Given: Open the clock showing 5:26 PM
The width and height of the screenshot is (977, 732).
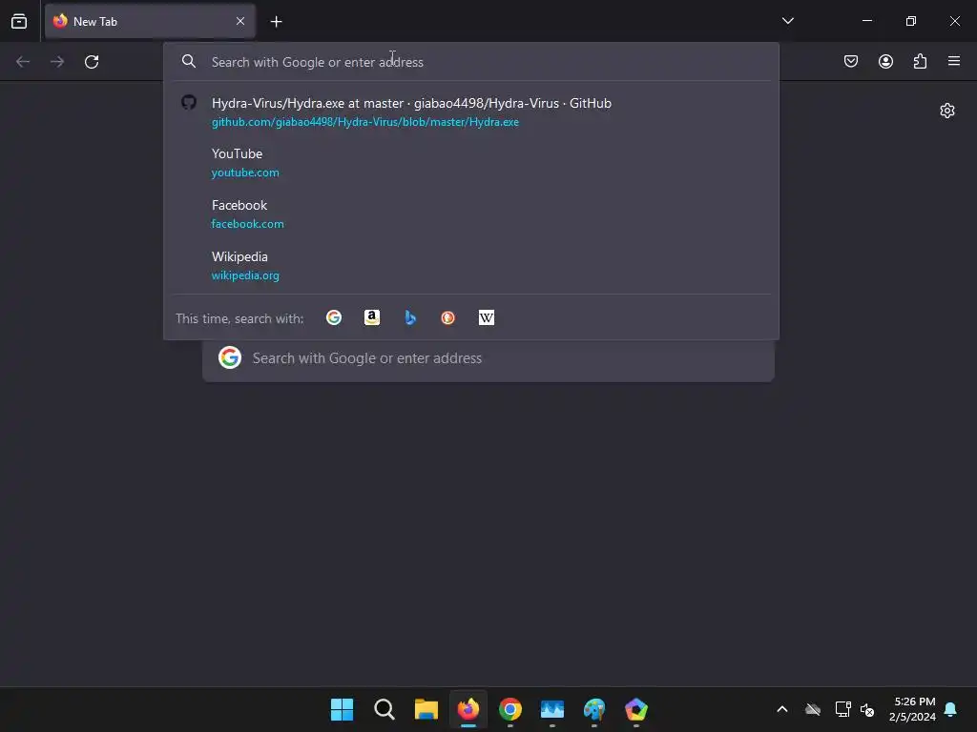Looking at the screenshot, I should (x=913, y=709).
